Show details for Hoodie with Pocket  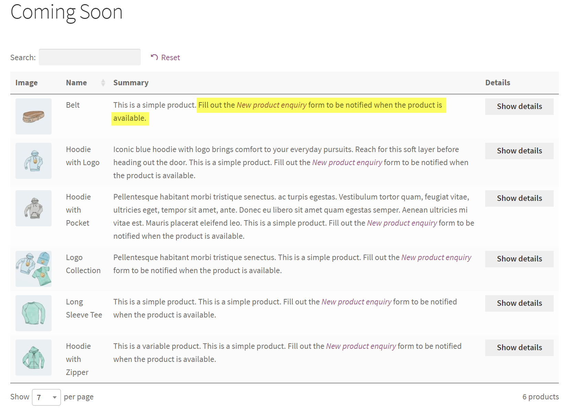pyautogui.click(x=519, y=198)
